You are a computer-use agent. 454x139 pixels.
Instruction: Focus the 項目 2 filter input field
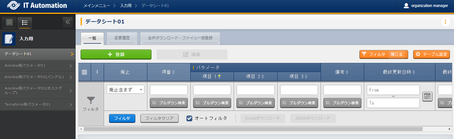coord(256,90)
